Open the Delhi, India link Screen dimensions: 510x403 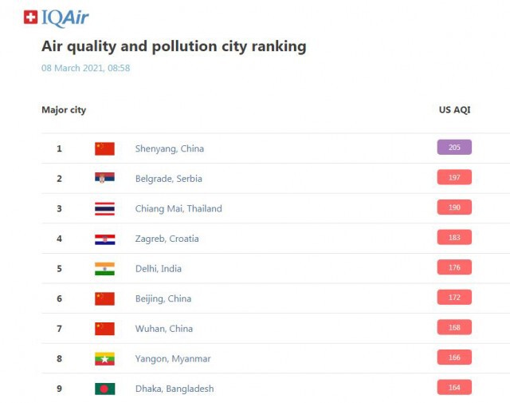coord(159,269)
